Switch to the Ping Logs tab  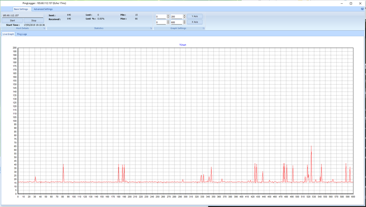pos(22,34)
